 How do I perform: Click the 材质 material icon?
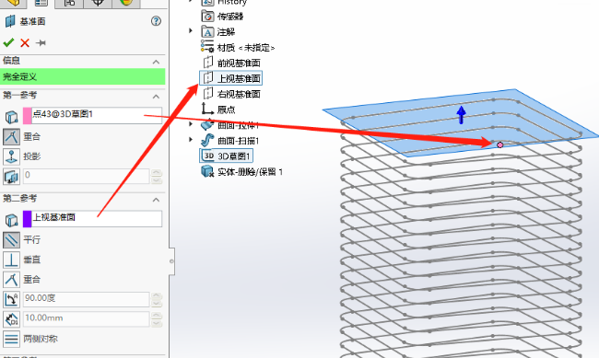[x=207, y=47]
